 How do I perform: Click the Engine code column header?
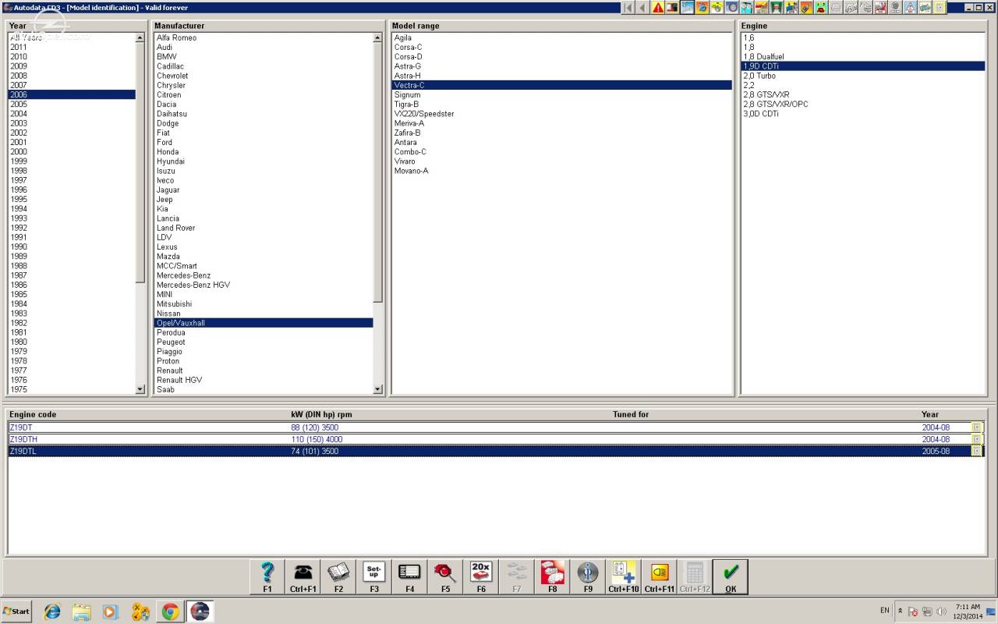pyautogui.click(x=33, y=414)
